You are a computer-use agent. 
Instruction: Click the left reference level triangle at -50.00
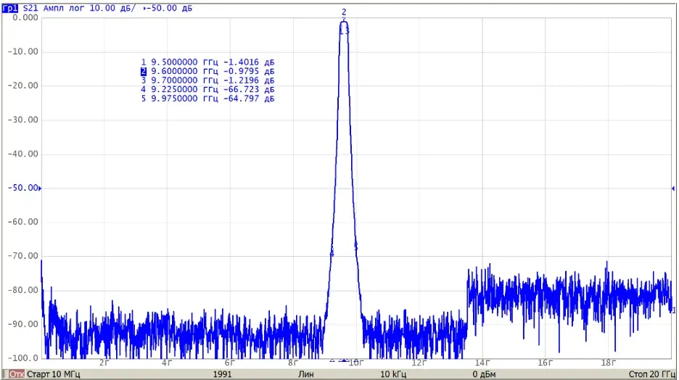pos(41,189)
